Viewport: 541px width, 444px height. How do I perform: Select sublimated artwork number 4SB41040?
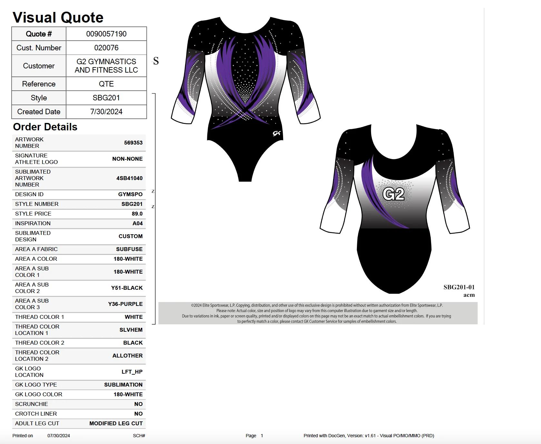click(130, 178)
